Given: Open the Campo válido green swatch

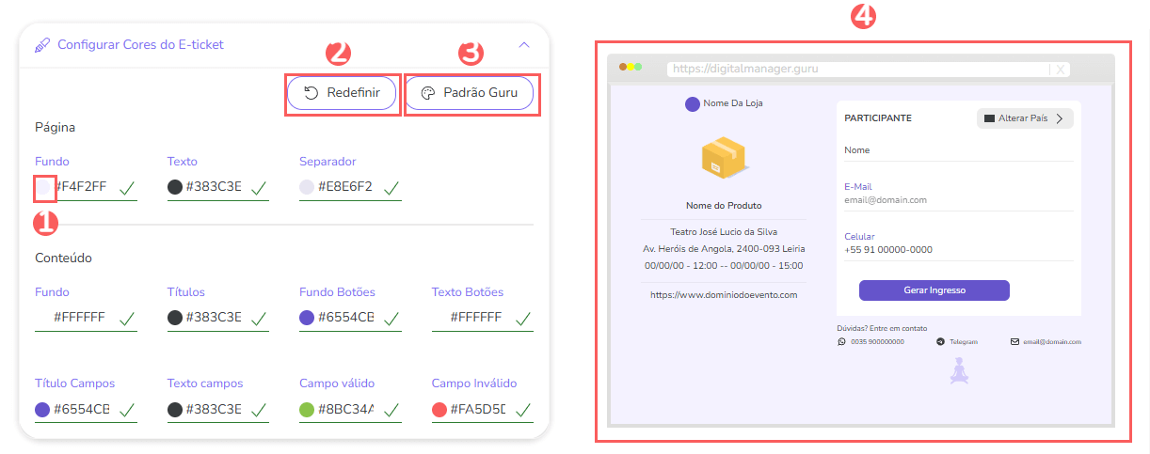Looking at the screenshot, I should coord(307,410).
